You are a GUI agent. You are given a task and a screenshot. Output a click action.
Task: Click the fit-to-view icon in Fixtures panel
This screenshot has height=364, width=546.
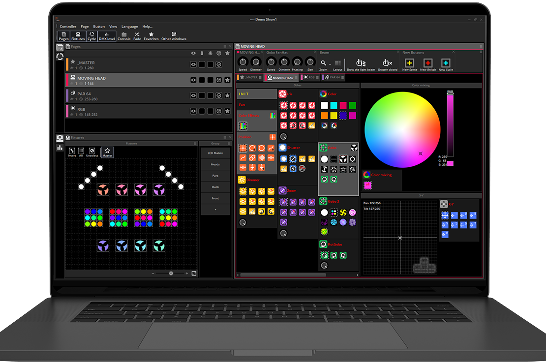coord(194,273)
